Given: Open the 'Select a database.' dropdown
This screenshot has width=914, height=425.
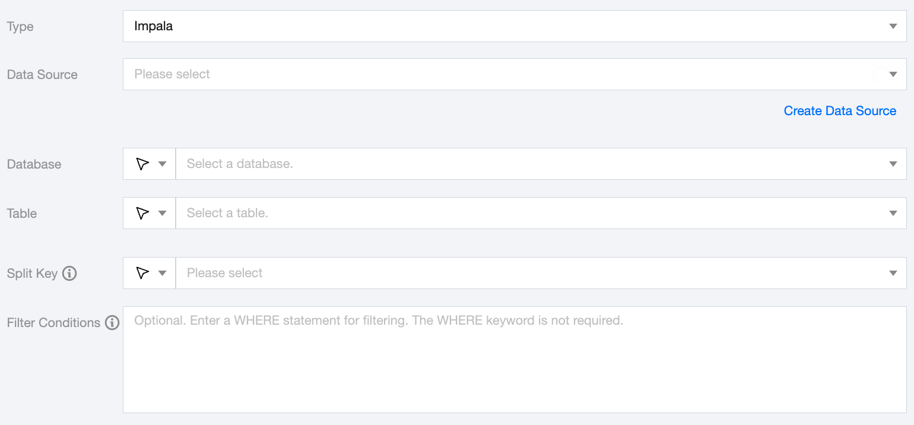Looking at the screenshot, I should tap(534, 164).
